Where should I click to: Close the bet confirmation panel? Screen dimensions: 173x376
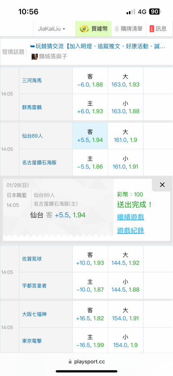162,185
